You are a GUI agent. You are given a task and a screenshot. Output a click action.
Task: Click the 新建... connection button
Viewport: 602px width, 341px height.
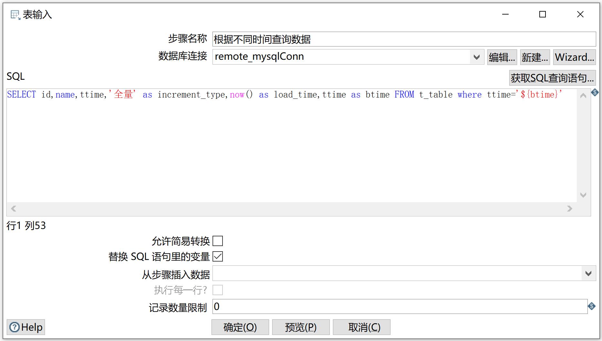tap(535, 57)
